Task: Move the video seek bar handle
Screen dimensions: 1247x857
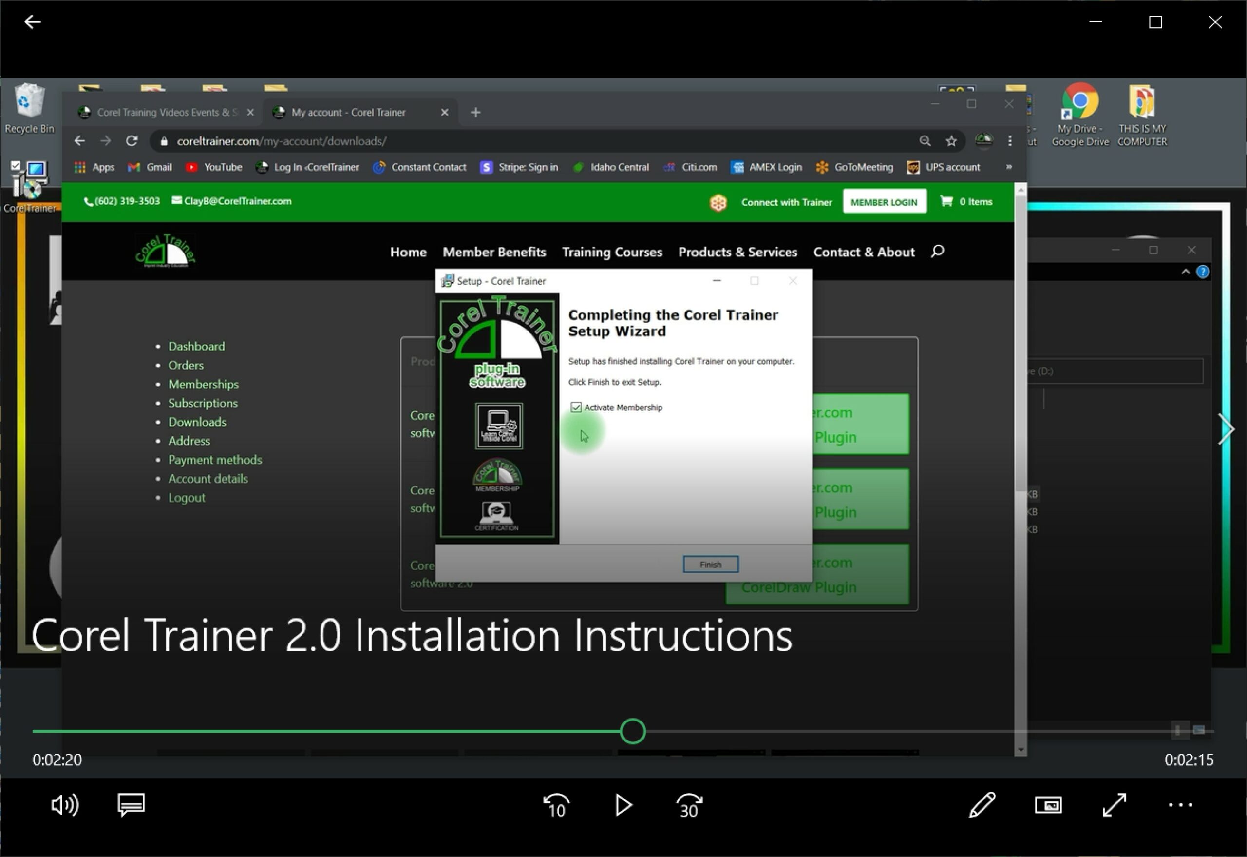Action: click(633, 731)
